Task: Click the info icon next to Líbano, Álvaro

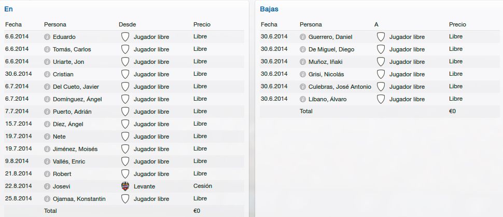Action: [x=303, y=99]
